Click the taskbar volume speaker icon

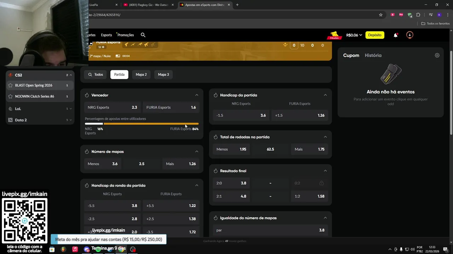(413, 249)
